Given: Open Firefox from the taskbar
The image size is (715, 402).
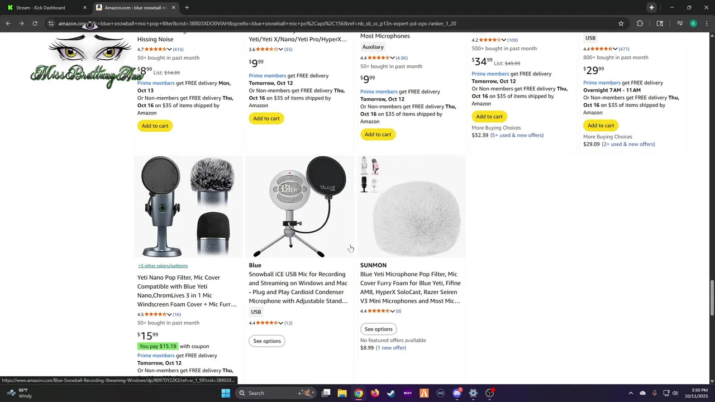Looking at the screenshot, I should (x=375, y=393).
